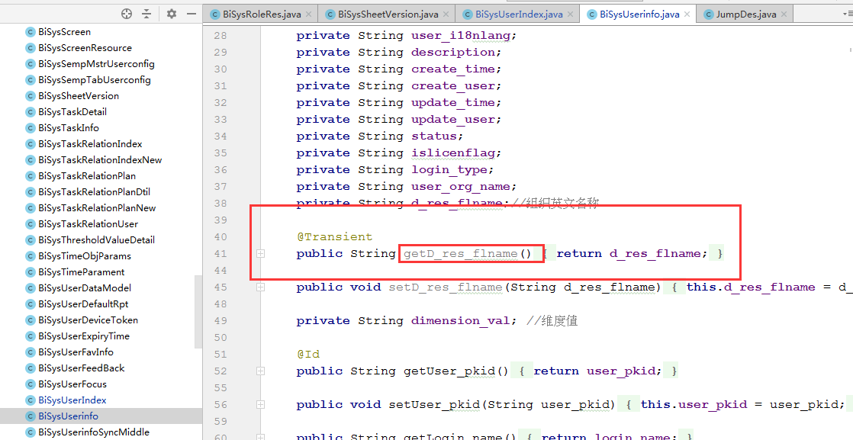Click line number 41 in the gutter
This screenshot has width=853, height=440.
(220, 253)
